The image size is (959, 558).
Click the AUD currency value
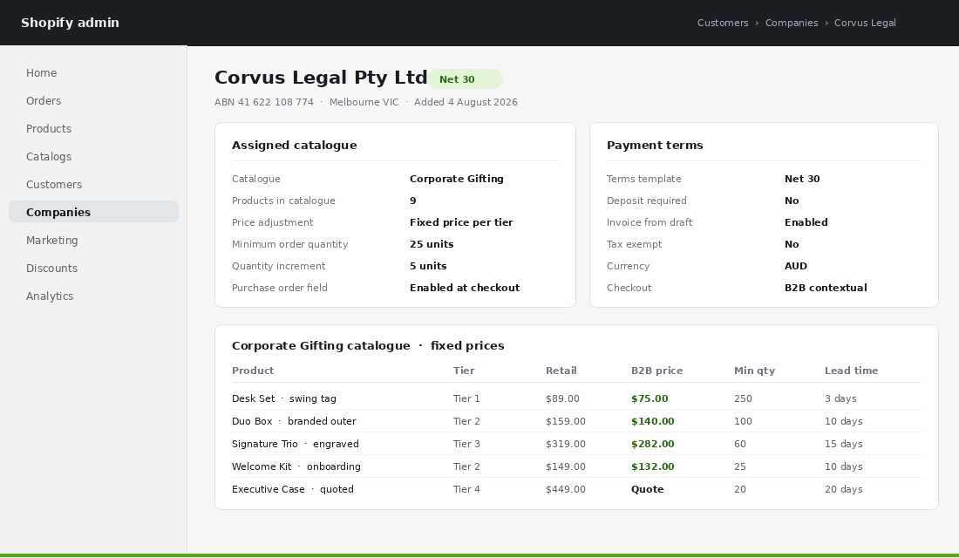point(796,266)
